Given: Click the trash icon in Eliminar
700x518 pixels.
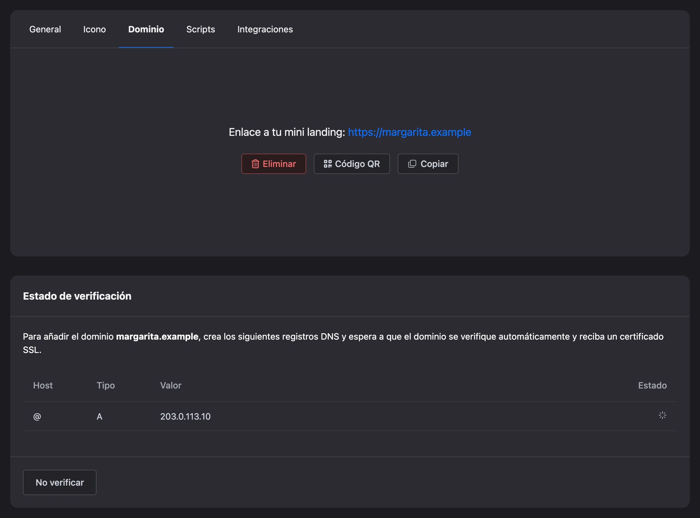Looking at the screenshot, I should pyautogui.click(x=255, y=164).
